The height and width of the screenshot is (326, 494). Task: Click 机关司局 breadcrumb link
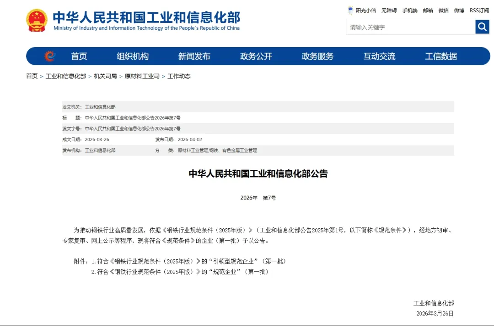pos(105,76)
